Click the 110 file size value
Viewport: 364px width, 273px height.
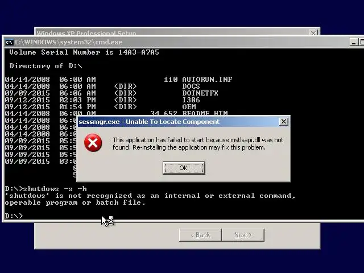coord(171,80)
